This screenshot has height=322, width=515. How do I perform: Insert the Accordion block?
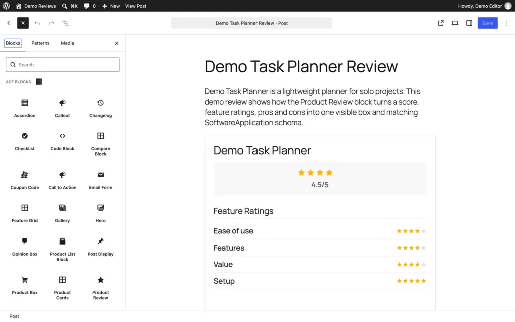pos(25,108)
